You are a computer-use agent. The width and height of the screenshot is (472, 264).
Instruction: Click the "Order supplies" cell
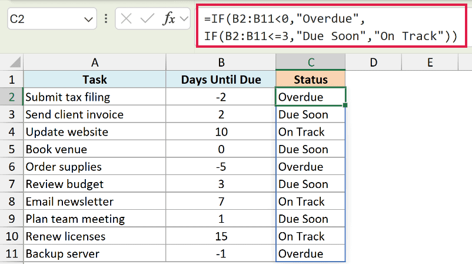[x=95, y=167]
